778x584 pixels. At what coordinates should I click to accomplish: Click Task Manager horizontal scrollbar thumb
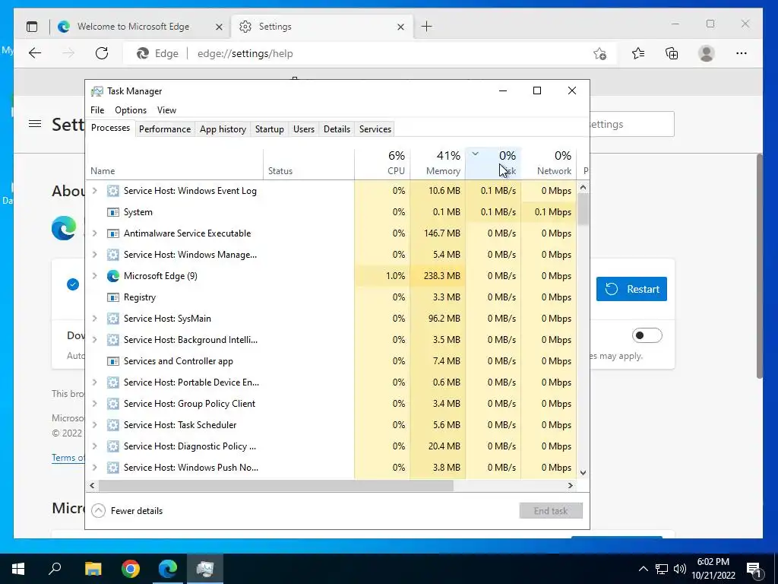coord(276,485)
